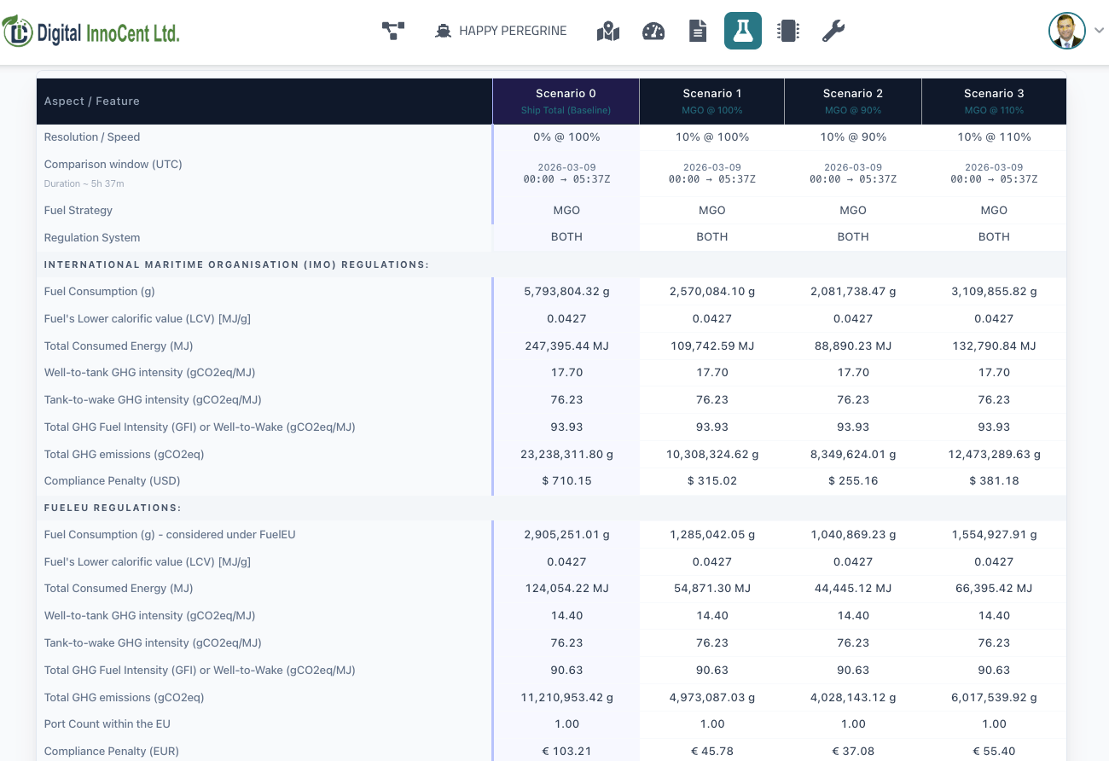Open the map view icon
The image size is (1109, 761).
[x=608, y=32]
